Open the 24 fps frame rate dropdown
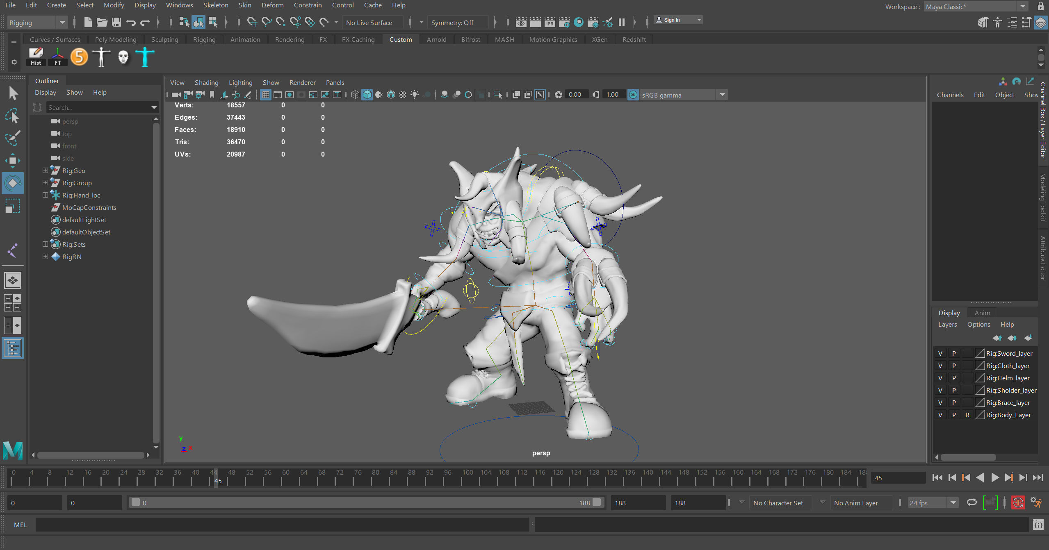The width and height of the screenshot is (1049, 550). (933, 503)
